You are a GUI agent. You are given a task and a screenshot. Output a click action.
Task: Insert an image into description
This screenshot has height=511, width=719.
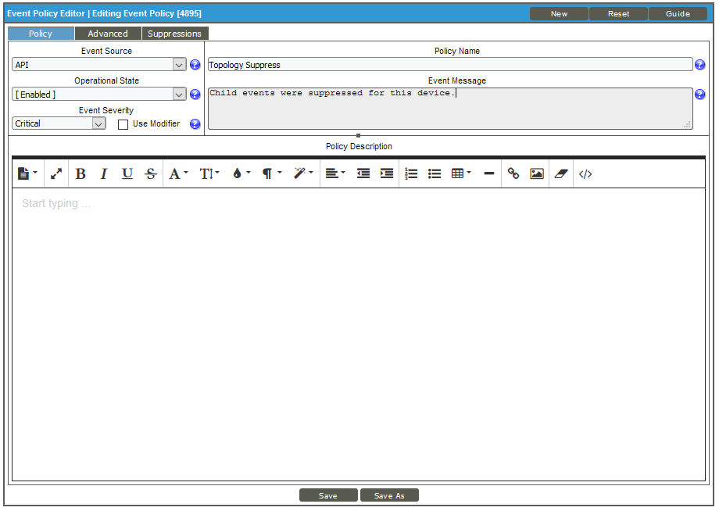click(537, 174)
